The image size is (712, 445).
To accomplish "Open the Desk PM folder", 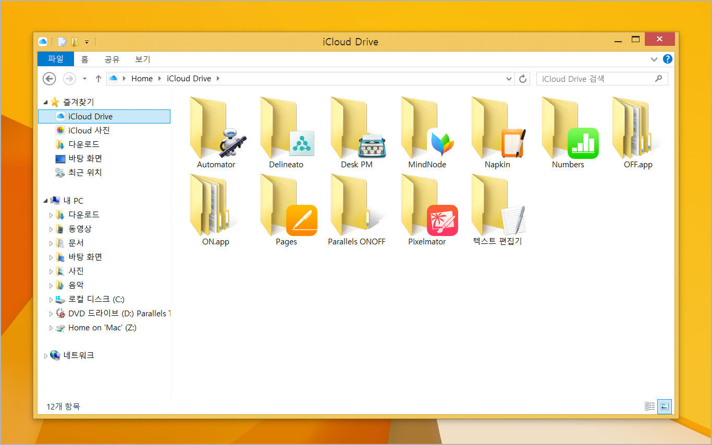I will point(357,132).
